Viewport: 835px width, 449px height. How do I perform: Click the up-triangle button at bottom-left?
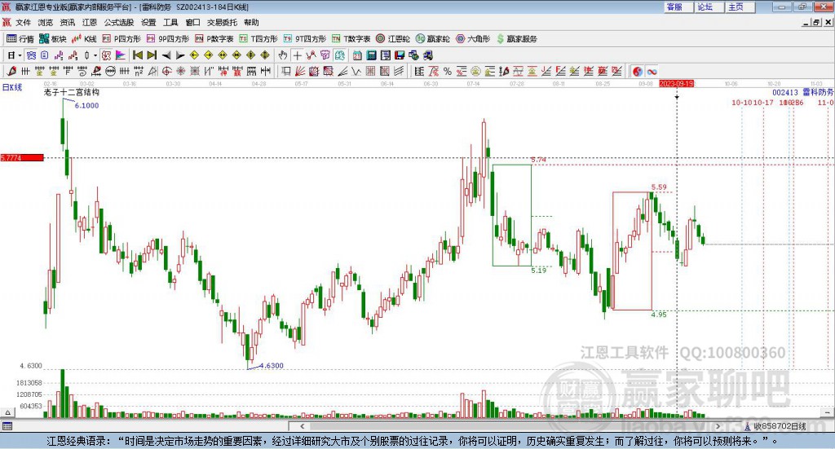pyautogui.click(x=7, y=412)
